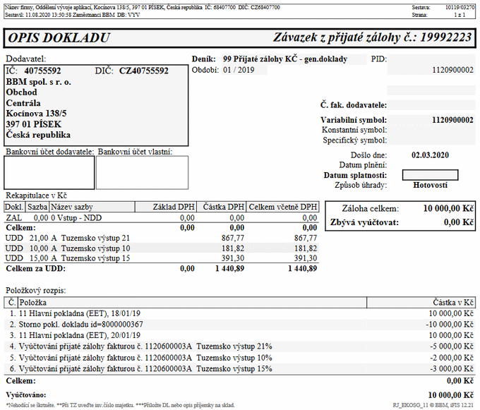
Task: Select the 'Tuzemsko výstup 21' row
Action: tap(162, 238)
